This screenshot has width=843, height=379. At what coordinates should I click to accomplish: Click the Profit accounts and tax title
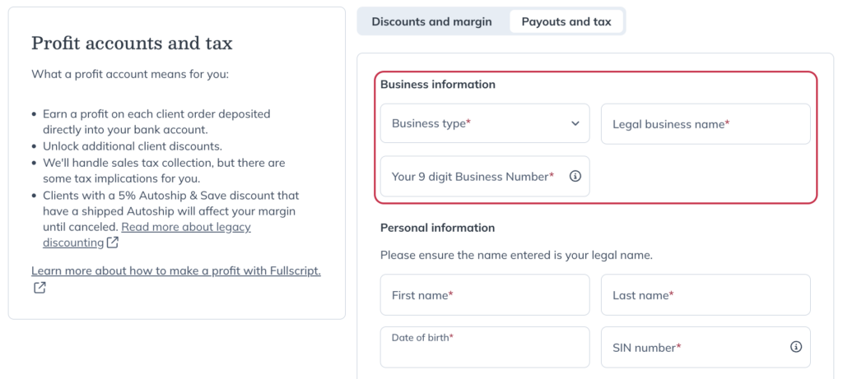[x=132, y=43]
